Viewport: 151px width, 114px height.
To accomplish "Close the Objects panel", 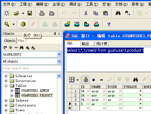I will (59, 34).
